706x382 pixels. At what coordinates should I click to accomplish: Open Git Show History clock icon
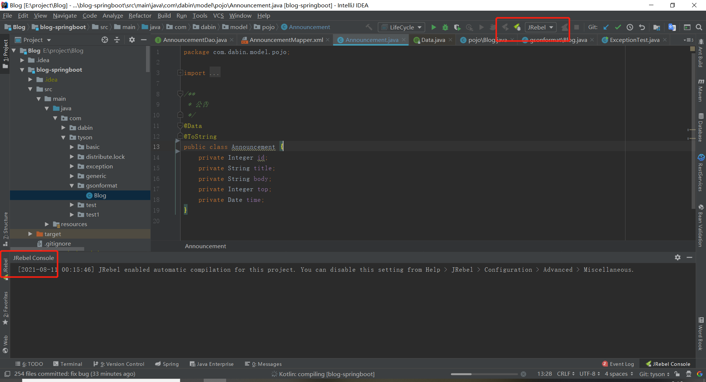pos(630,27)
